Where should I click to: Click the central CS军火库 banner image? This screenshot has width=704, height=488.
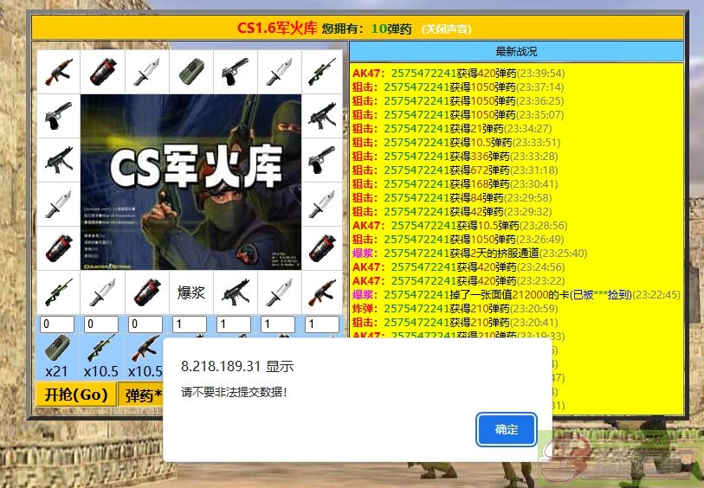click(191, 182)
